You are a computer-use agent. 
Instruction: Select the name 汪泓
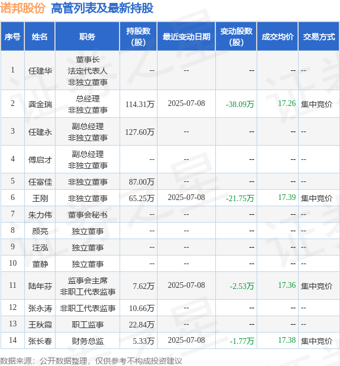(40, 248)
